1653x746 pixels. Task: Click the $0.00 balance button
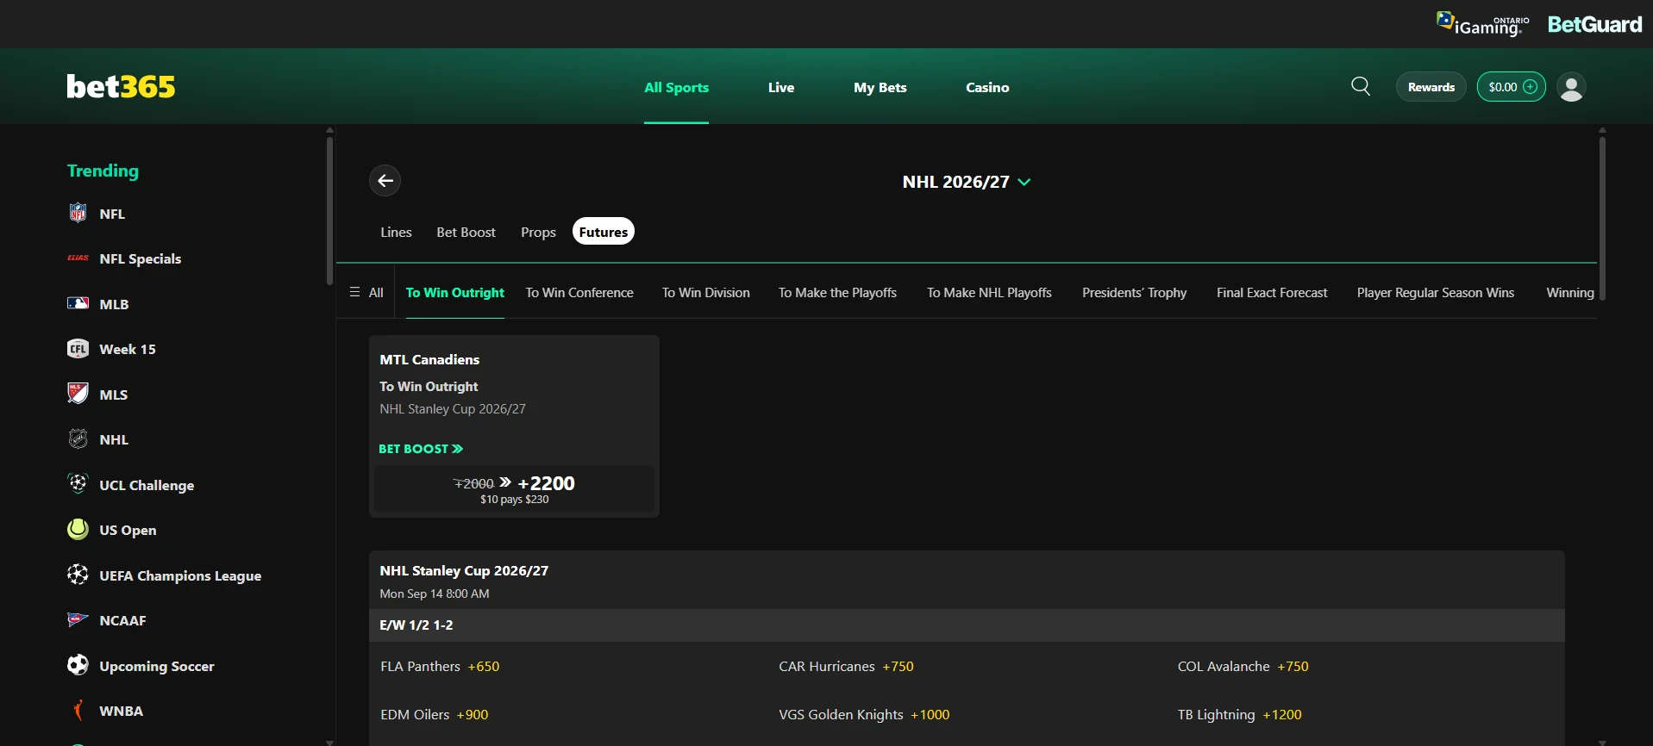pos(1511,86)
